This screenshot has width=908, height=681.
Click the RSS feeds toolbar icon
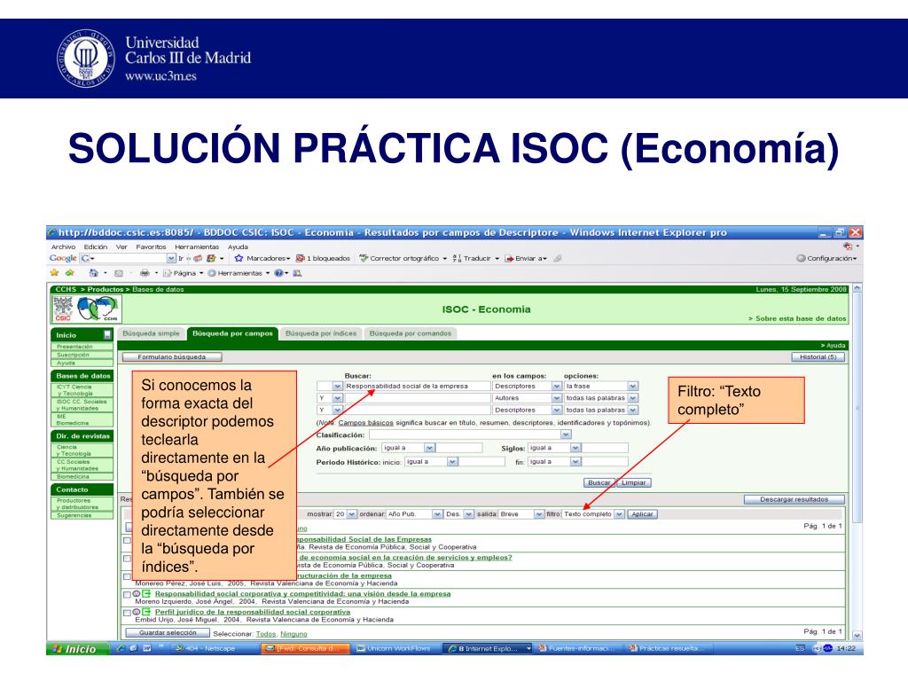click(119, 273)
